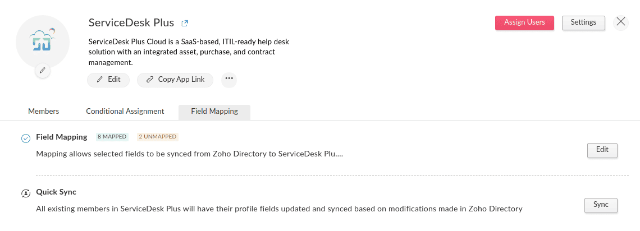The height and width of the screenshot is (231, 640).
Task: Close the ServiceDesk Plus panel
Action: 620,22
